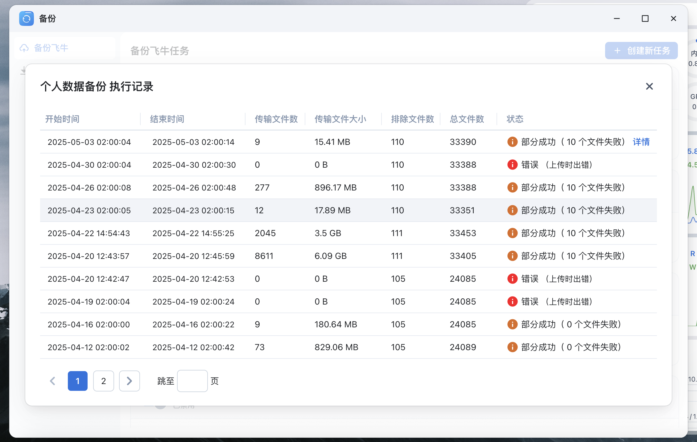
Task: Click total files 33390 cell
Action: coord(463,142)
